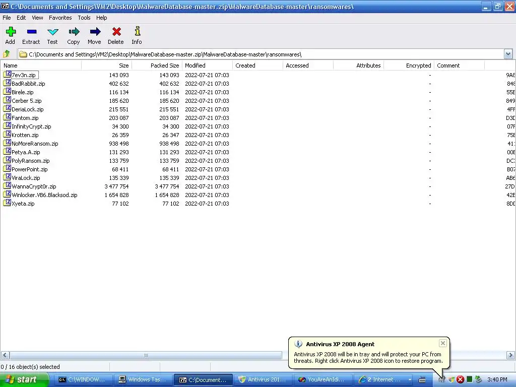The width and height of the screenshot is (516, 387).
Task: Click the horizontal scrollbar thumb
Action: coord(146,355)
